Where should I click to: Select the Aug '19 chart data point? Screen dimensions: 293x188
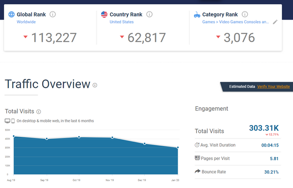14,136
